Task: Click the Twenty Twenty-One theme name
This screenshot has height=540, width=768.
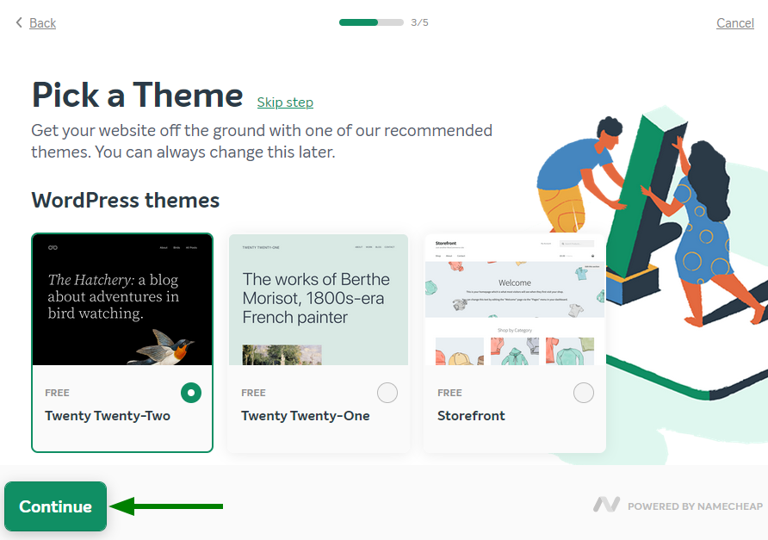Action: tap(306, 416)
